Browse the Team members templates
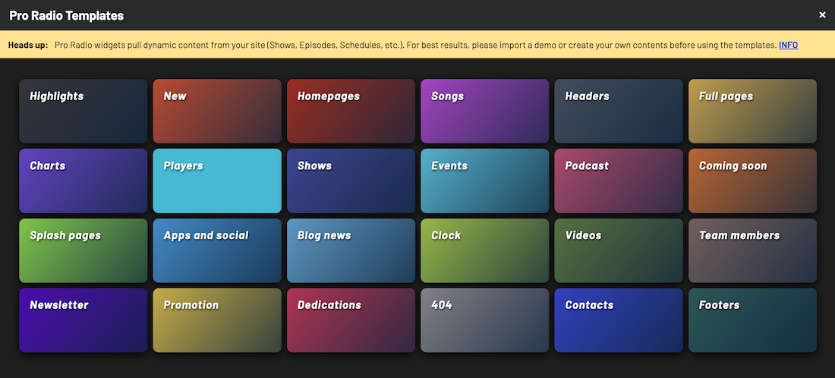The image size is (835, 378). [x=752, y=250]
